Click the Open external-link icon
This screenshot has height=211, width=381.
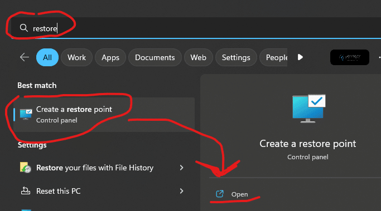click(x=220, y=194)
